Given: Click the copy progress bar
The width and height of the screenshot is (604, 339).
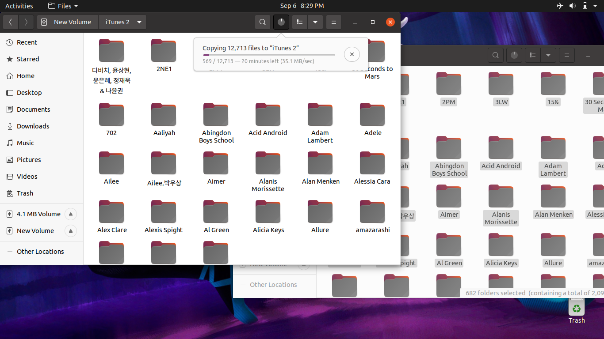Looking at the screenshot, I should coord(268,55).
